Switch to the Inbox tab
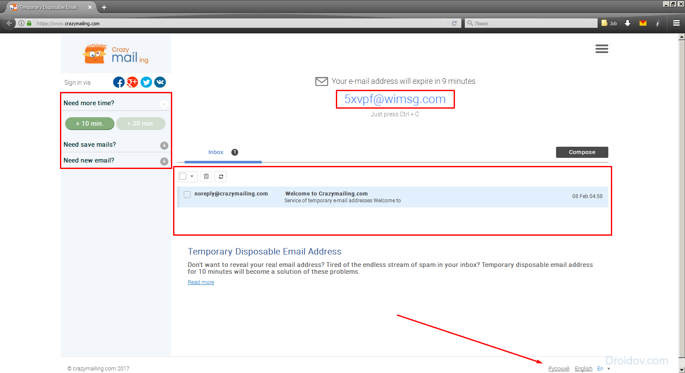685x373 pixels. pos(216,152)
